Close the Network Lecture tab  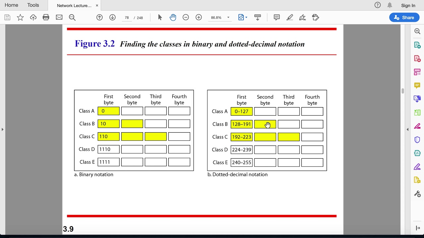point(97,6)
